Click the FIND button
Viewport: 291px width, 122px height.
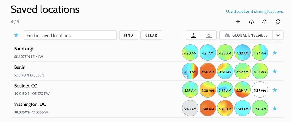(x=129, y=35)
